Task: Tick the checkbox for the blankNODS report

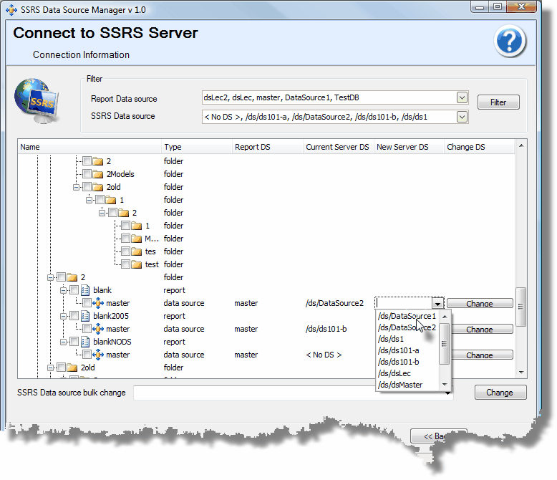Action: tap(74, 342)
